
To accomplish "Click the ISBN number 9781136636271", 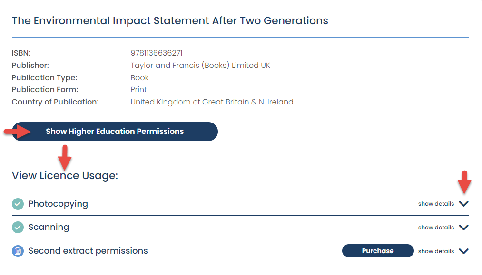I will coord(157,53).
